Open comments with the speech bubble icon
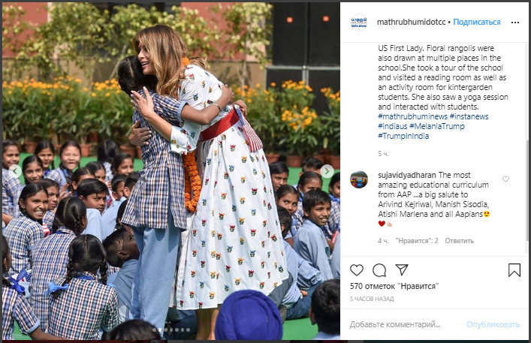This screenshot has width=531, height=343. click(379, 270)
